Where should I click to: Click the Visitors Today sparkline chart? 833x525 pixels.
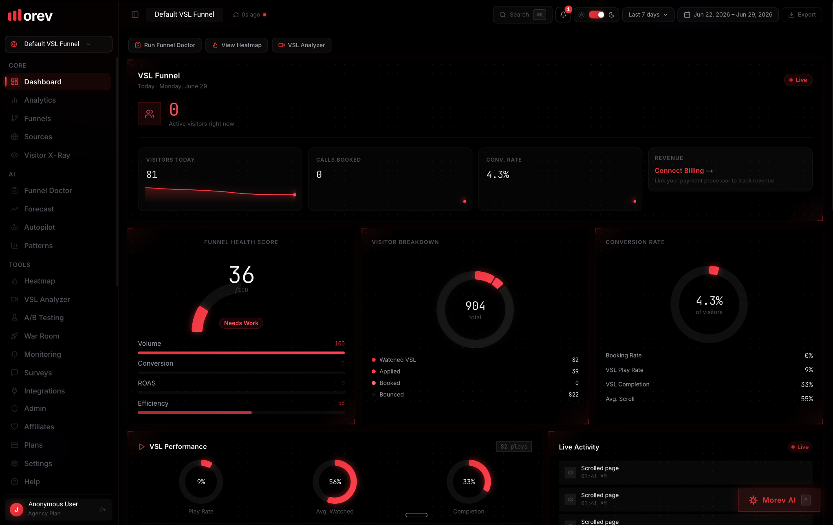[220, 193]
